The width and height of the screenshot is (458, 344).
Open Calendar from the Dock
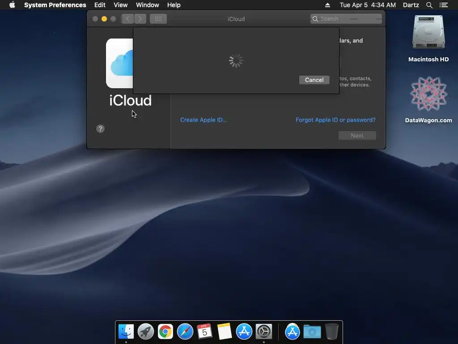pos(205,331)
